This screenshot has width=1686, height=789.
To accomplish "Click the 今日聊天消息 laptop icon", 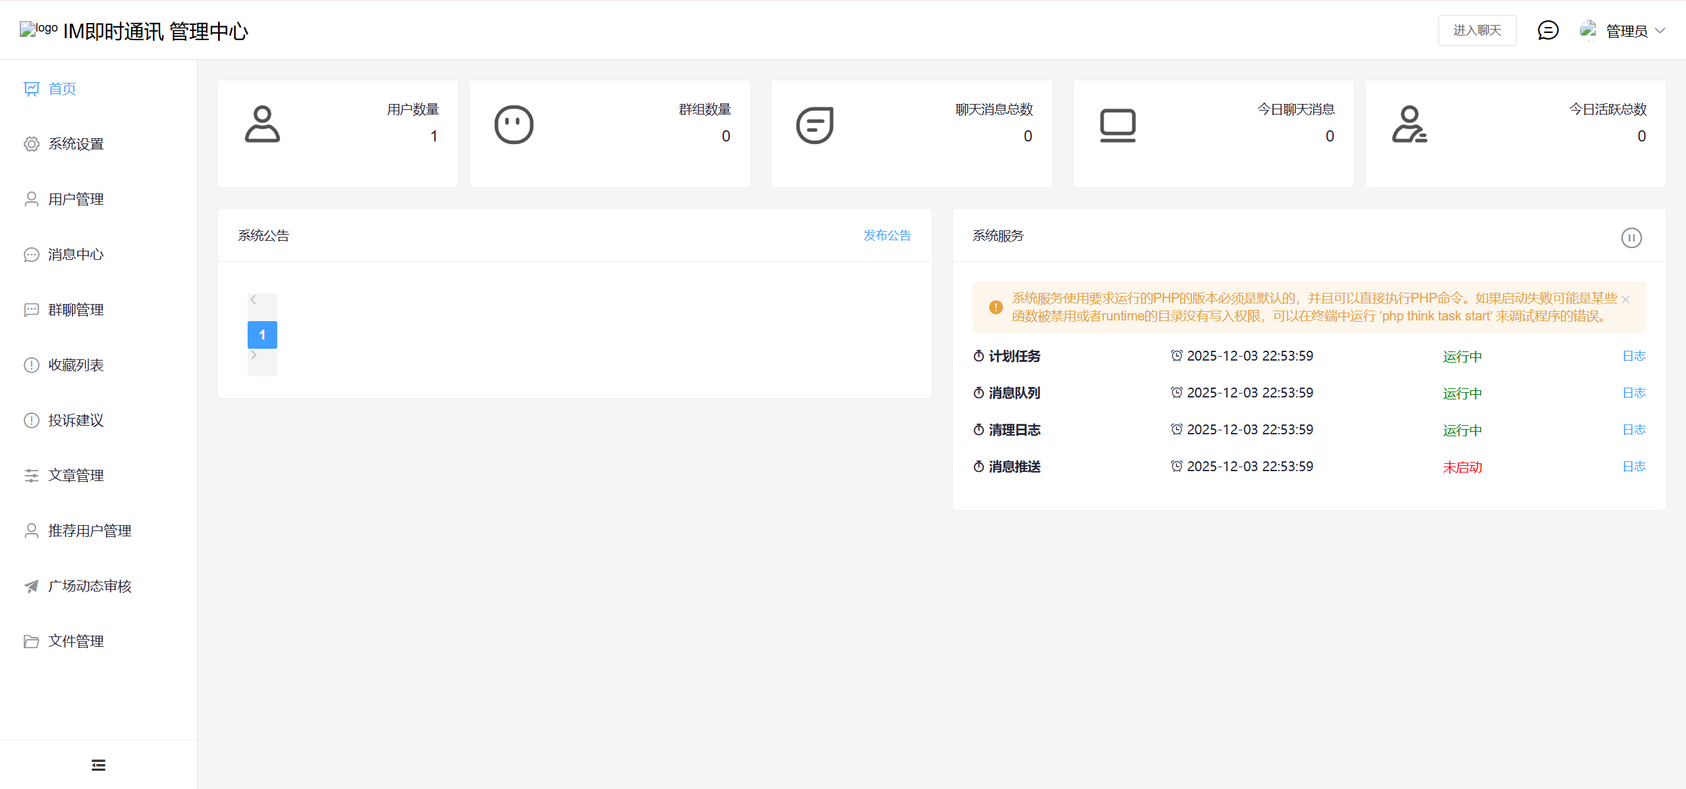I will pos(1118,125).
